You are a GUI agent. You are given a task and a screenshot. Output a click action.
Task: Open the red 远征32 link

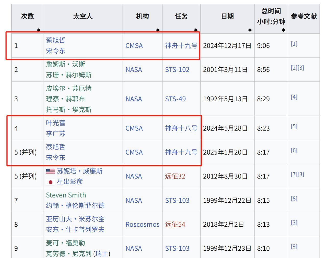coord(175,176)
